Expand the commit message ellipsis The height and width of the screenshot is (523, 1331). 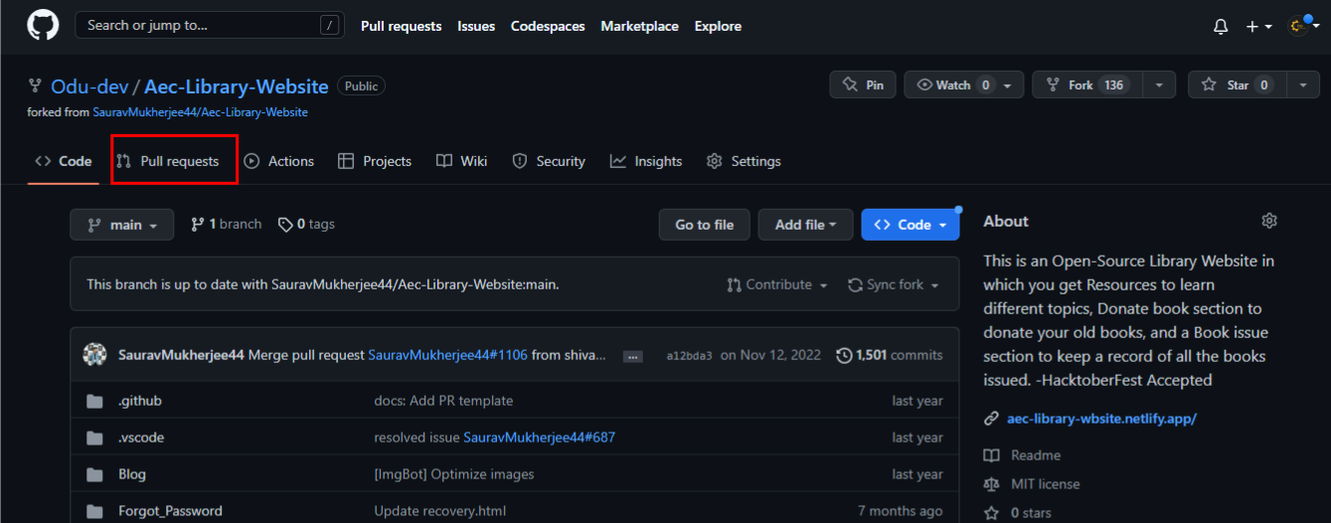pyautogui.click(x=632, y=356)
